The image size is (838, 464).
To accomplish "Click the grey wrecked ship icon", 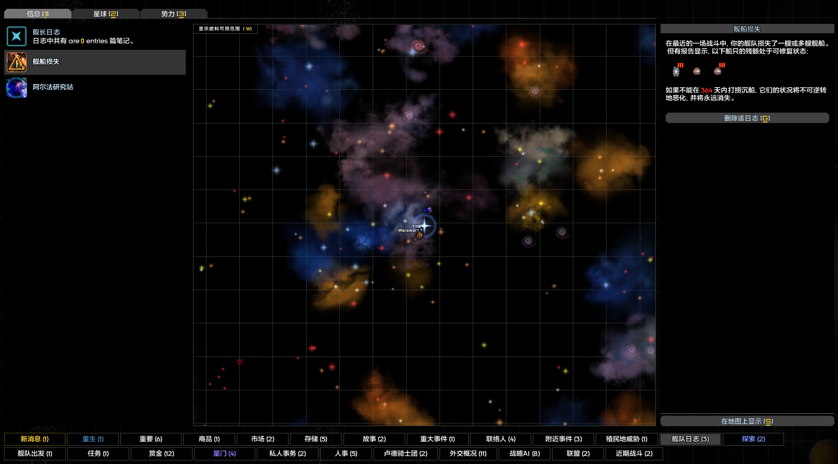I will [x=676, y=72].
